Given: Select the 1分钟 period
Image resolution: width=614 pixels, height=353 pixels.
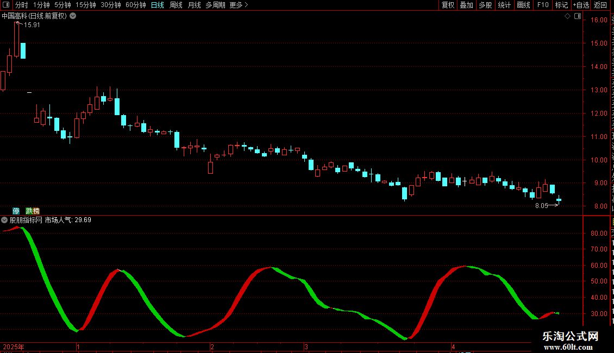Looking at the screenshot, I should 41,5.
